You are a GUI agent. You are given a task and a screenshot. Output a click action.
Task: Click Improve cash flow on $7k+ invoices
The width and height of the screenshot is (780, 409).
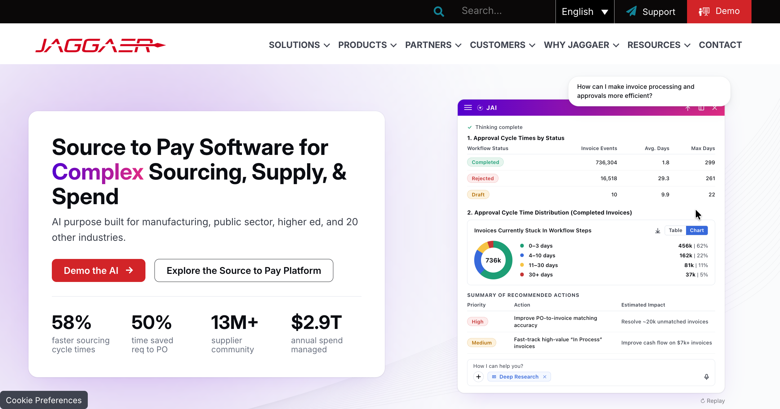(667, 343)
